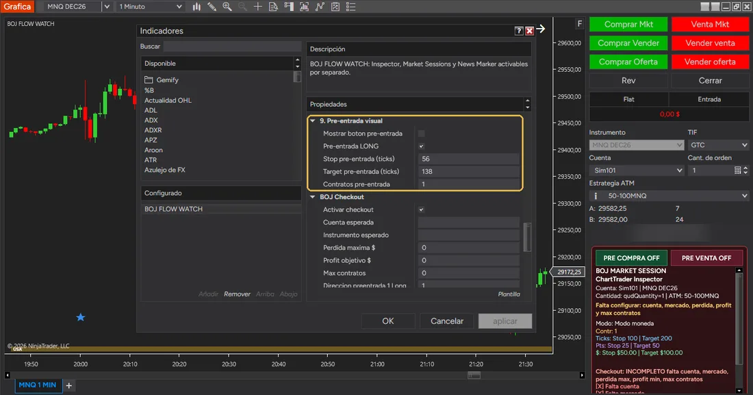Select Aroon in the Disponible list
The image size is (753, 395).
point(153,150)
